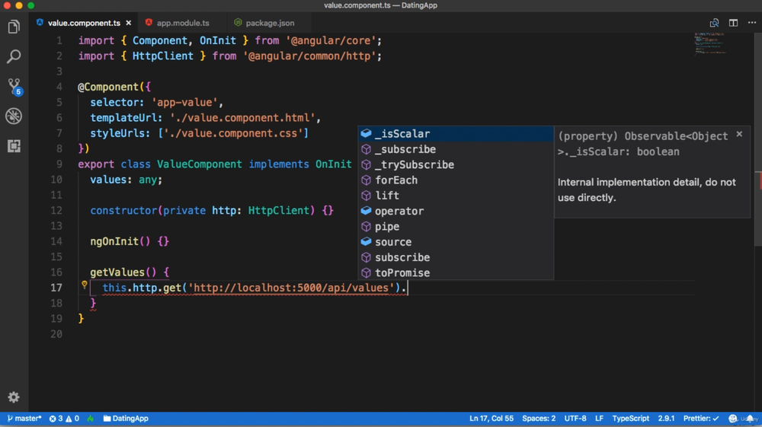This screenshot has height=427, width=762.
Task: Choose lift from the suggestion list
Action: point(456,196)
